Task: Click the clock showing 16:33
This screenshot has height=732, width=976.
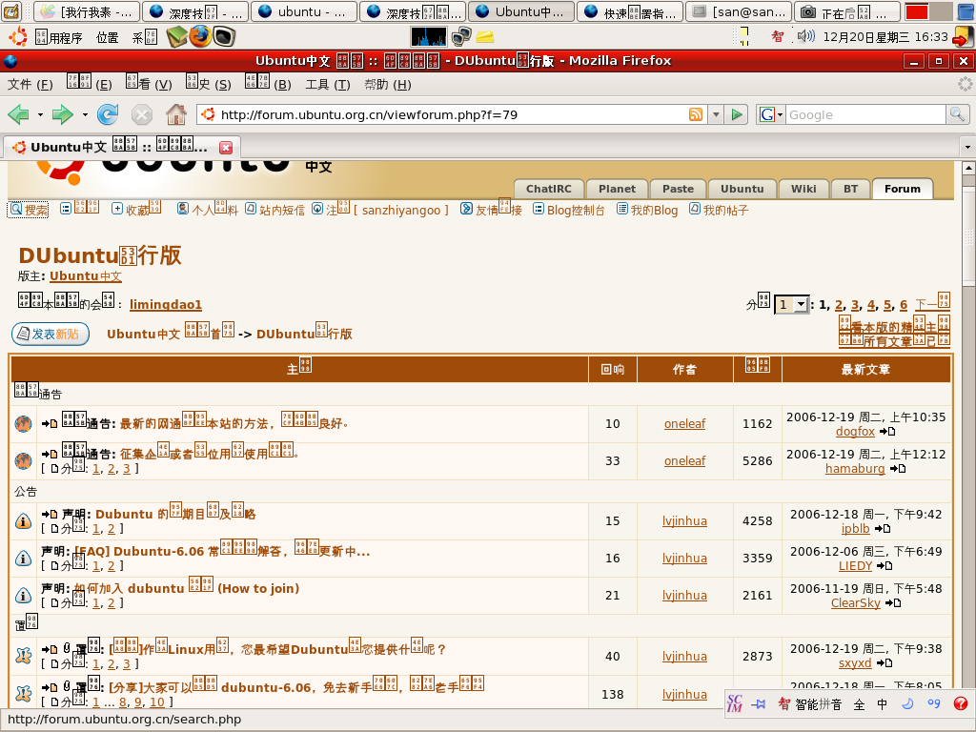Action: coord(885,37)
